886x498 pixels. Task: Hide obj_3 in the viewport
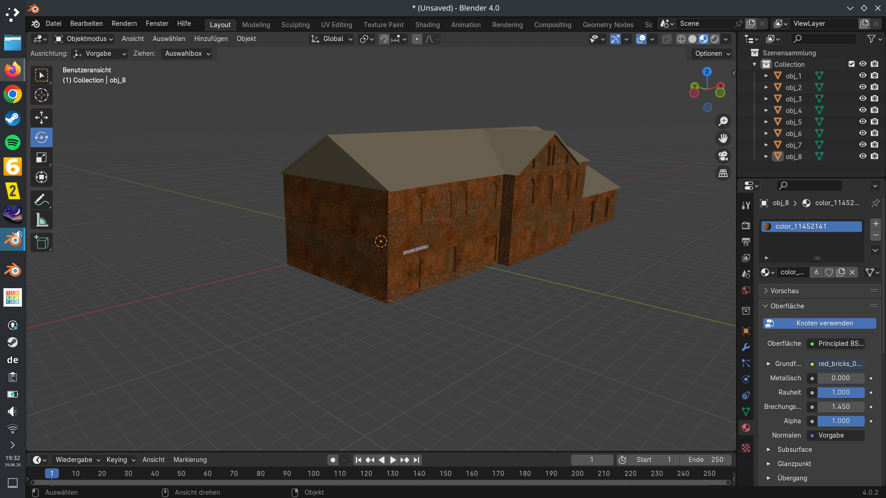[862, 99]
